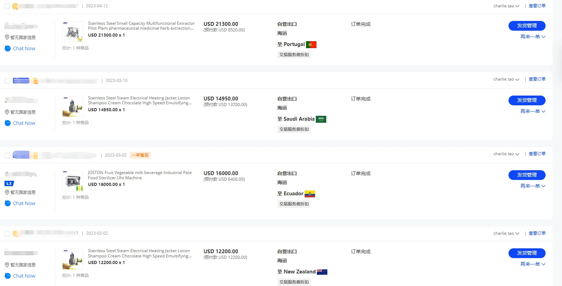Open emulsifying product title in Saudi Arabia order
Image resolution: width=562 pixels, height=286 pixels.
click(x=140, y=100)
